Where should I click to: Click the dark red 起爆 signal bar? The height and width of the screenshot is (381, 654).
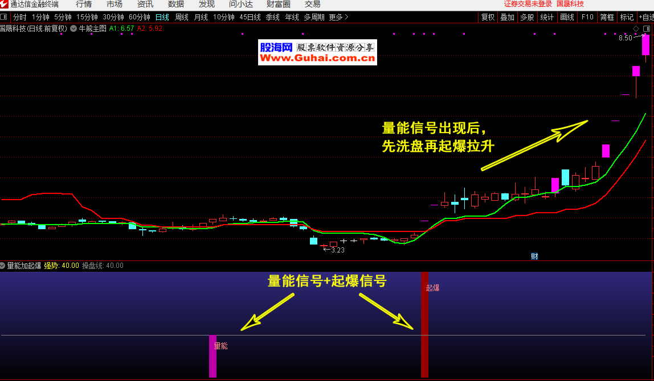tap(424, 324)
